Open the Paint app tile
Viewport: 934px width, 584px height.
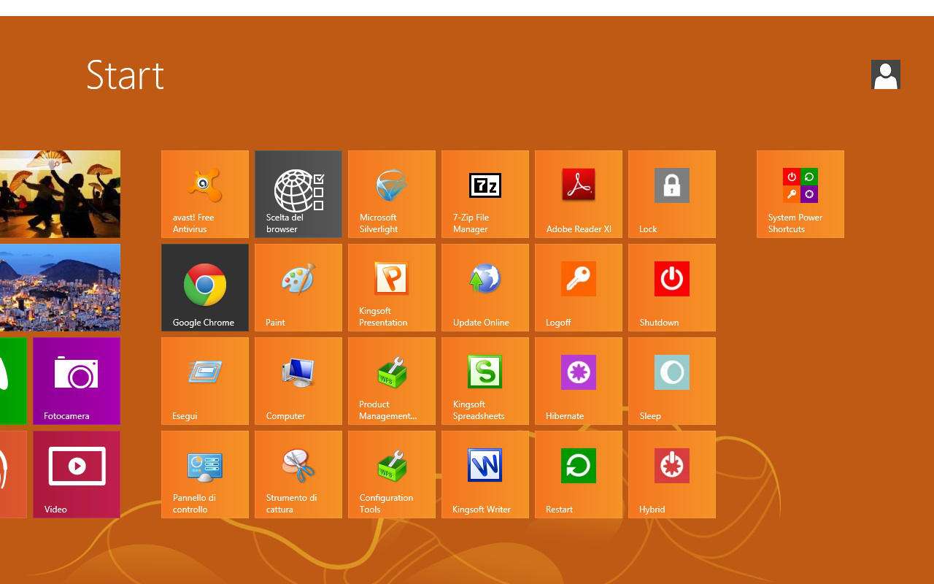point(298,288)
